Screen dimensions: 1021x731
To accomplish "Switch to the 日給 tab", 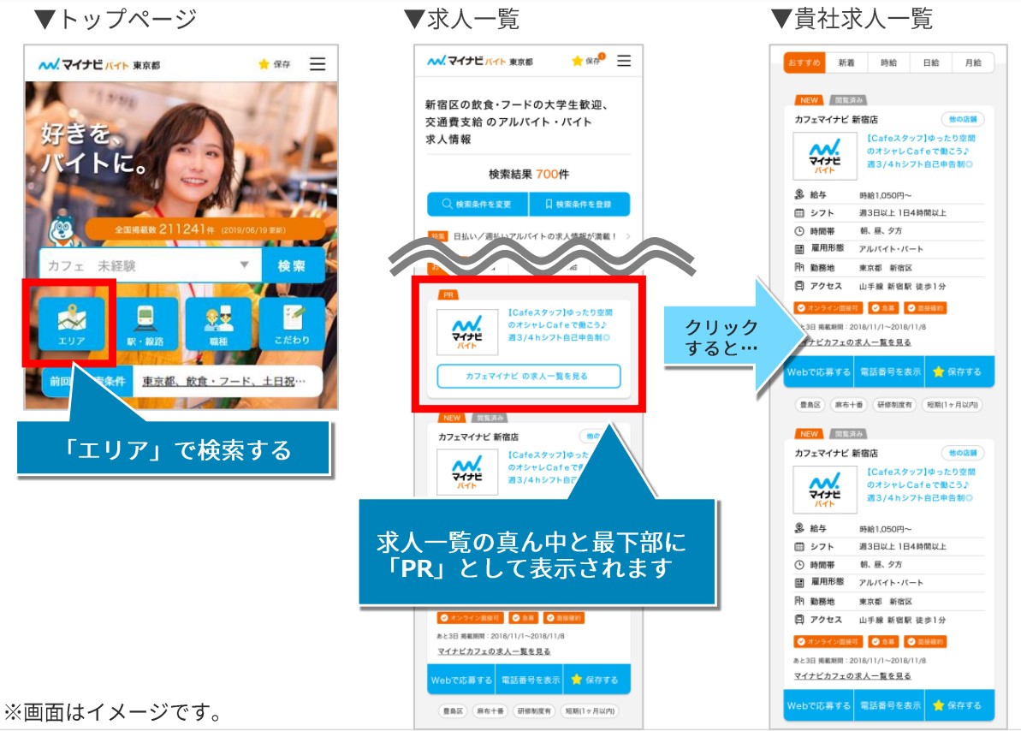I will [930, 62].
